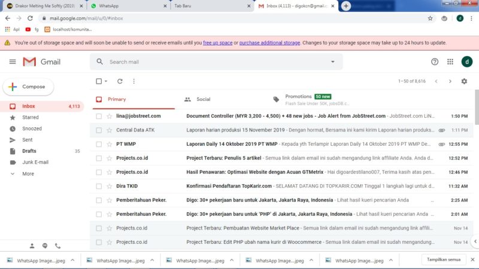Star the Dira TKID email

tap(110, 187)
